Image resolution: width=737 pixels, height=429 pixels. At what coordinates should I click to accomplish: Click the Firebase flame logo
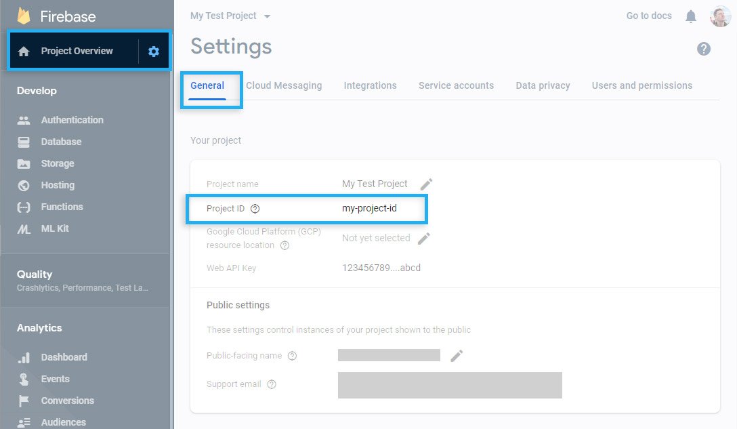tap(24, 16)
